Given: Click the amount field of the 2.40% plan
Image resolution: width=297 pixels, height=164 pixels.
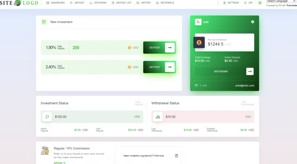Looking at the screenshot, I should click(98, 67).
